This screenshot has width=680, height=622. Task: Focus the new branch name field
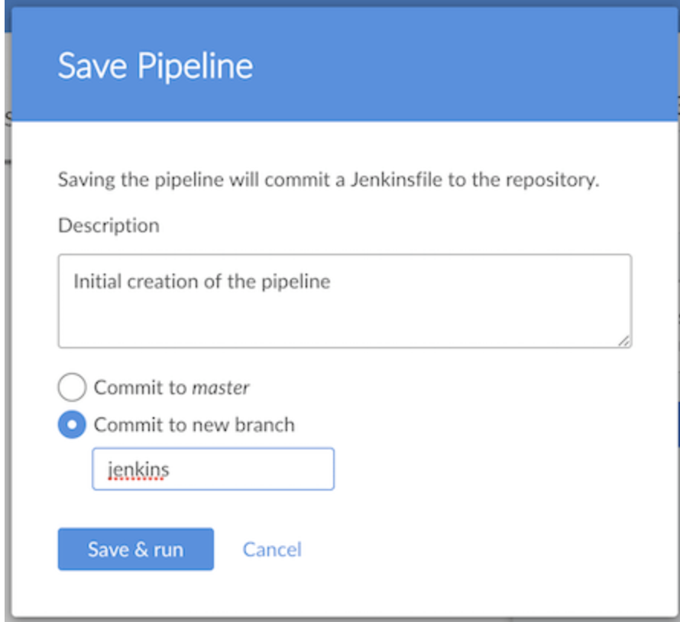pos(213,469)
